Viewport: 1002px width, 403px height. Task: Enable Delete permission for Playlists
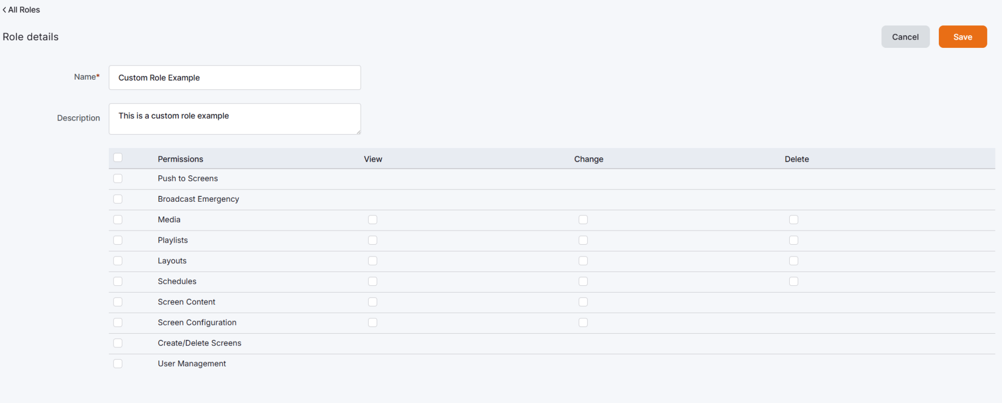[794, 240]
